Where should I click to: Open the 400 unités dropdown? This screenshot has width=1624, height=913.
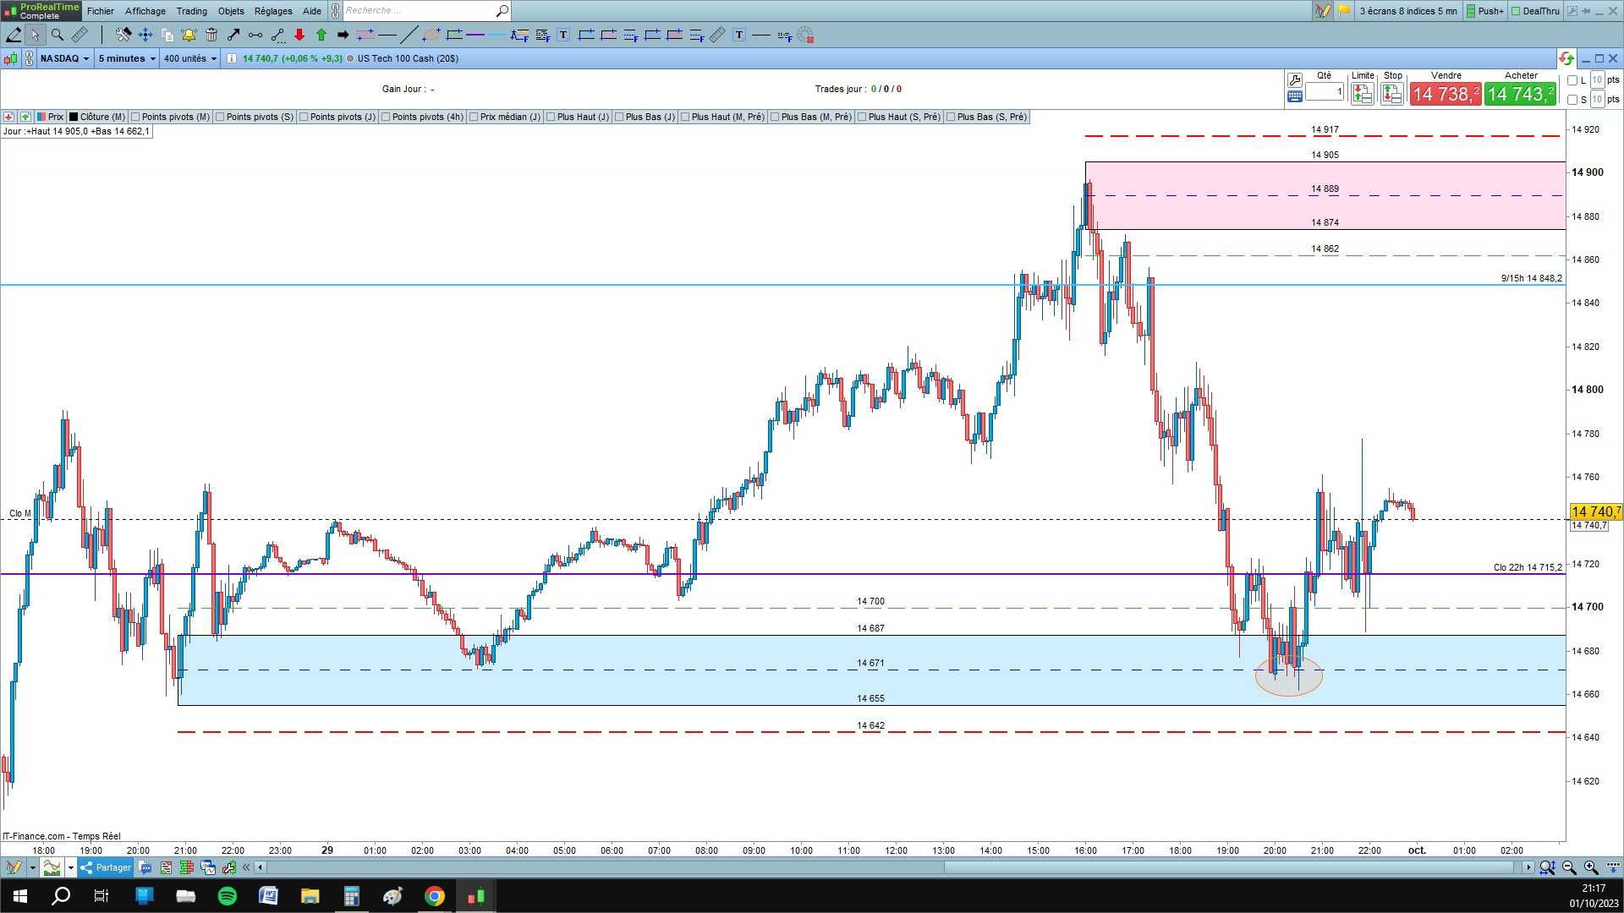tap(190, 58)
